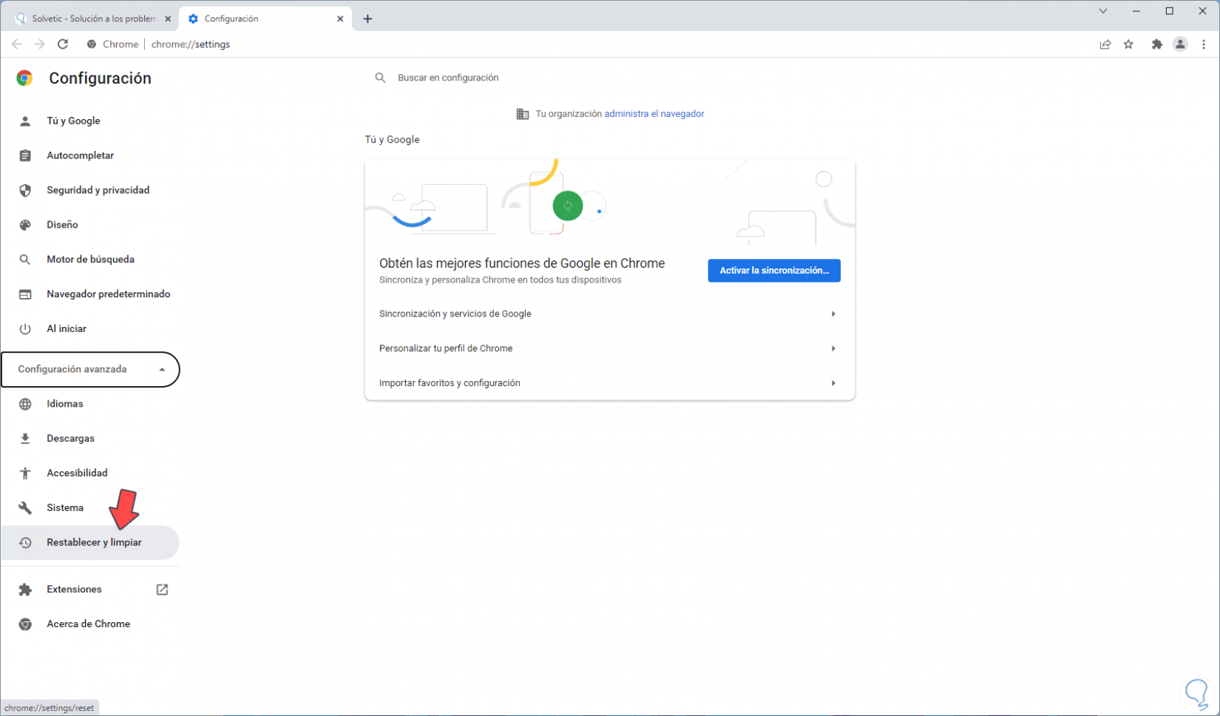Open Seguridad y privacidad section
This screenshot has height=716, width=1220.
pyautogui.click(x=90, y=190)
